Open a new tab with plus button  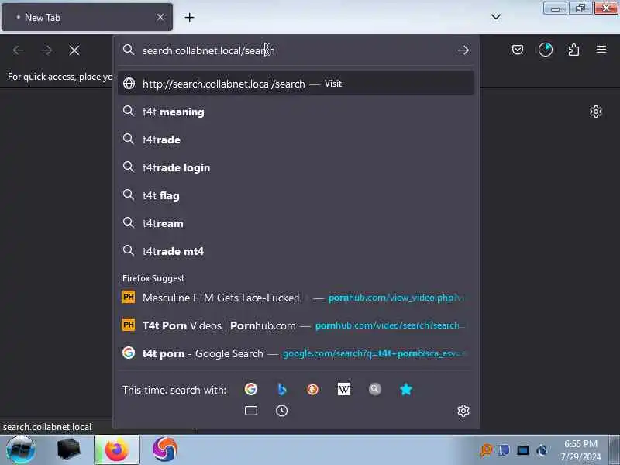(x=189, y=17)
